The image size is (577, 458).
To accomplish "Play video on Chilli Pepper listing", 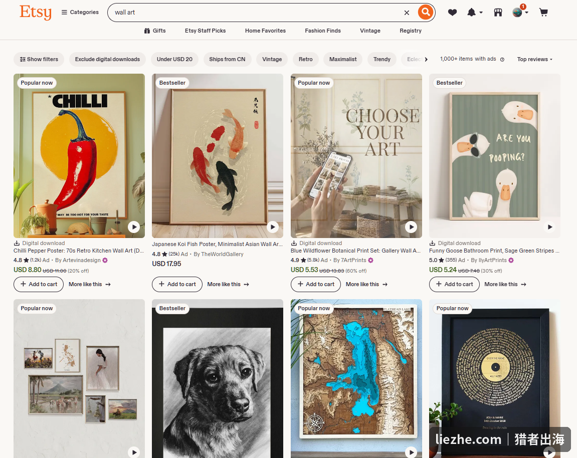I will [134, 227].
